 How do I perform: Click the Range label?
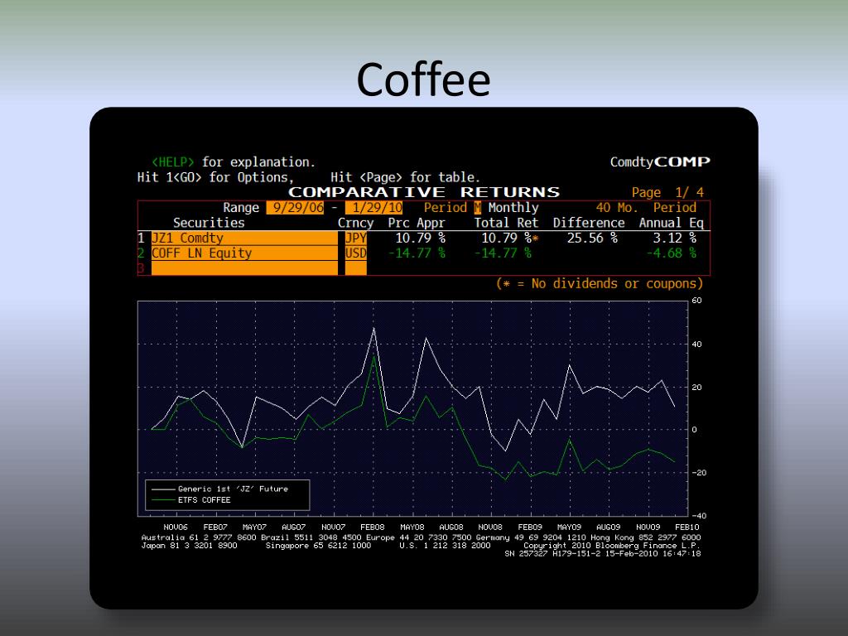[x=241, y=208]
